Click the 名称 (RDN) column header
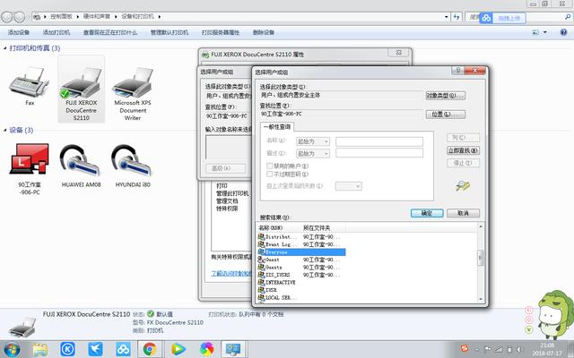 pos(279,228)
